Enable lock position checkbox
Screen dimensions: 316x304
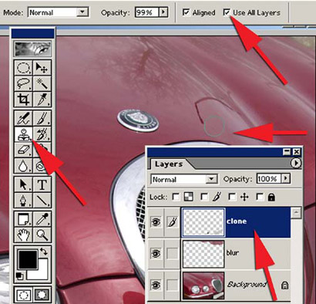pyautogui.click(x=232, y=197)
